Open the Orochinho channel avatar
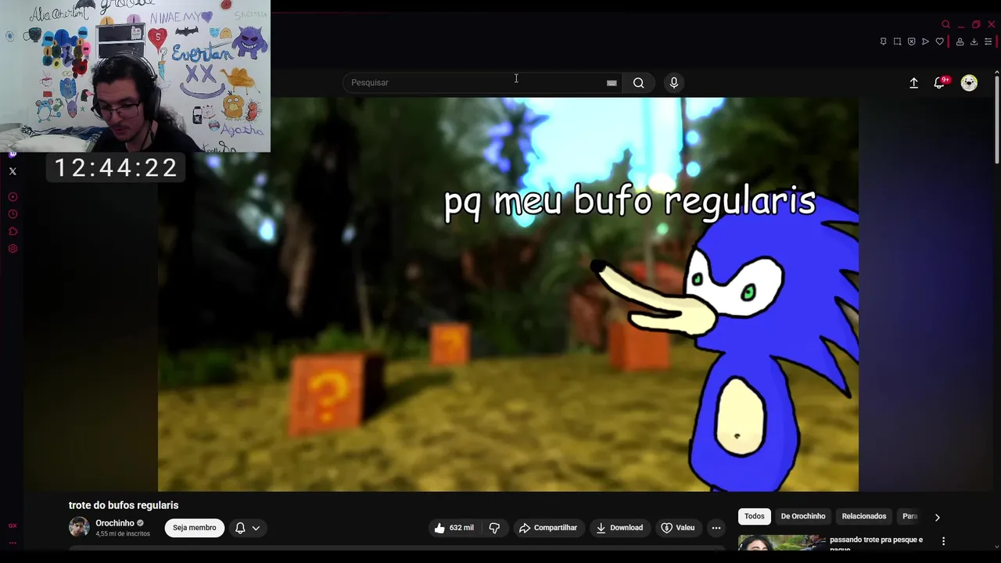Image resolution: width=1001 pixels, height=563 pixels. click(79, 527)
